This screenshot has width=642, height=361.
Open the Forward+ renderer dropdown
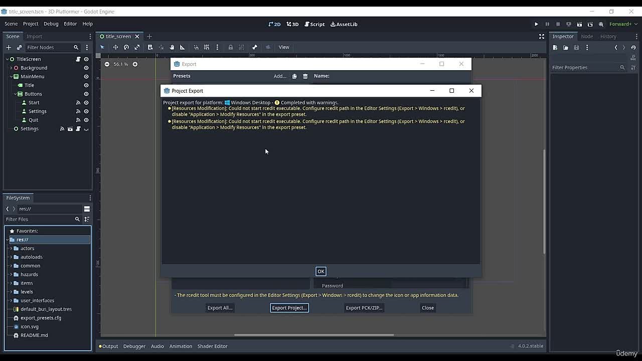point(623,24)
